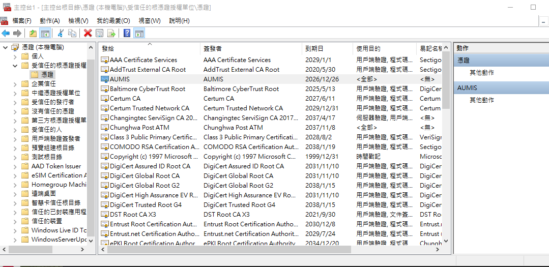Click 其他動作 under the 憑證 section
Screen dimensions: 549x267
tap(482, 73)
